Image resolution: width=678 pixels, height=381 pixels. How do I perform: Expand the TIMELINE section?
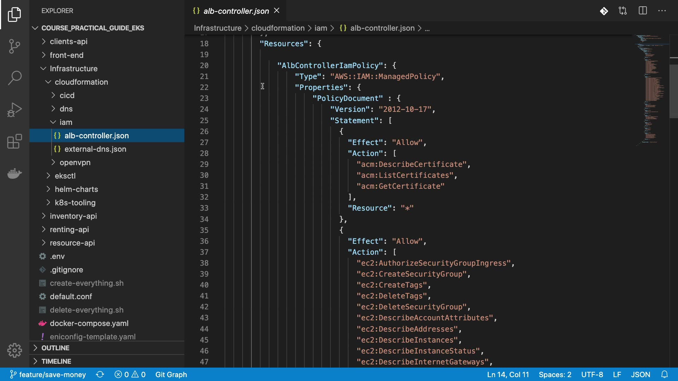(56, 361)
